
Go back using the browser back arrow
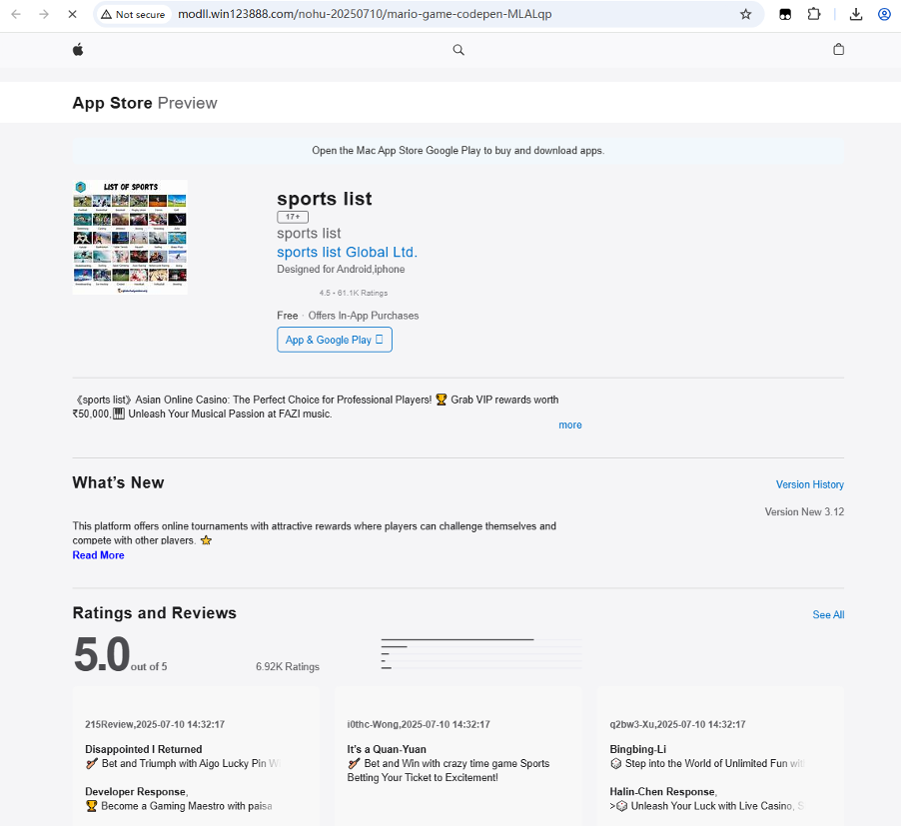tap(16, 15)
